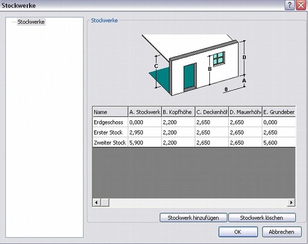The height and width of the screenshot is (244, 308).
Task: Confirm the dialog with OK
Action: point(238,232)
